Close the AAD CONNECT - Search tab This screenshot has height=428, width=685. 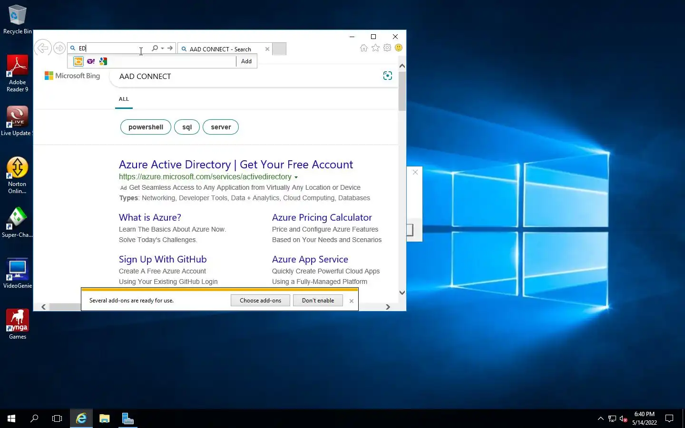tap(267, 49)
